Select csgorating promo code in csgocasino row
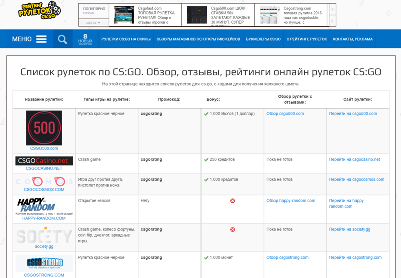The width and height of the screenshot is (401, 278). coord(151,159)
